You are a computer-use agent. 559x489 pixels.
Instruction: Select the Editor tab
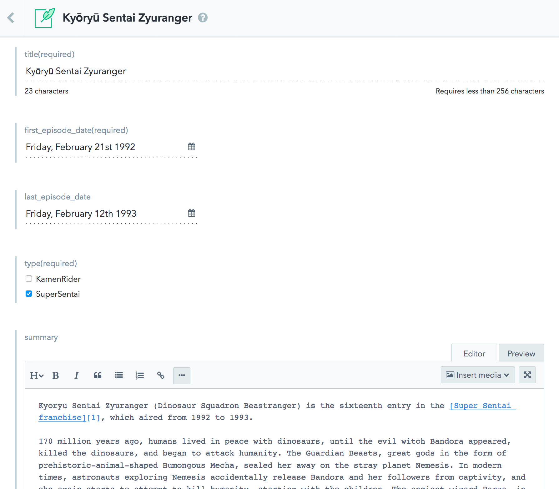(474, 353)
